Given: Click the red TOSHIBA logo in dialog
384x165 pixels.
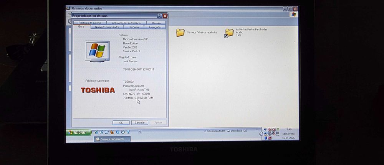Looking at the screenshot, I should 98,90.
